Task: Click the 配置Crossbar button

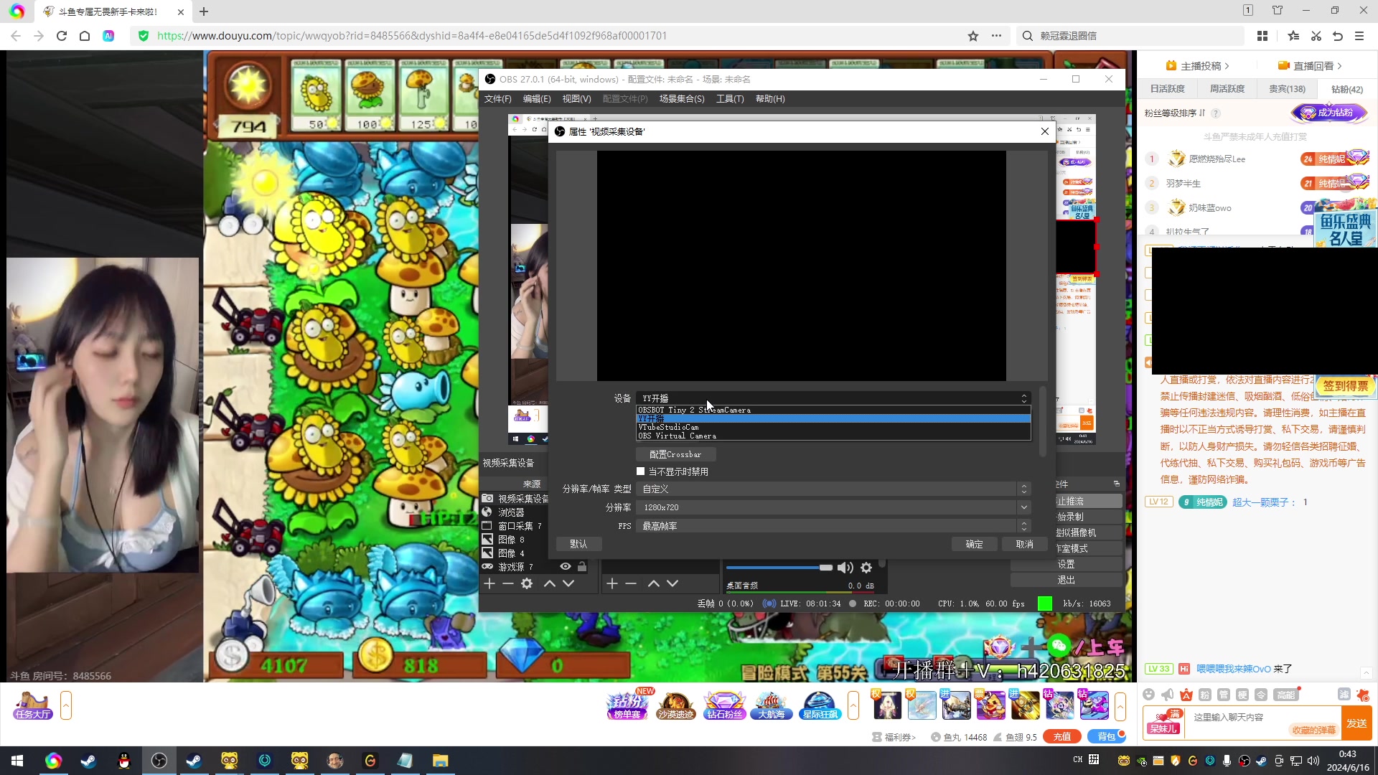Action: click(x=675, y=454)
